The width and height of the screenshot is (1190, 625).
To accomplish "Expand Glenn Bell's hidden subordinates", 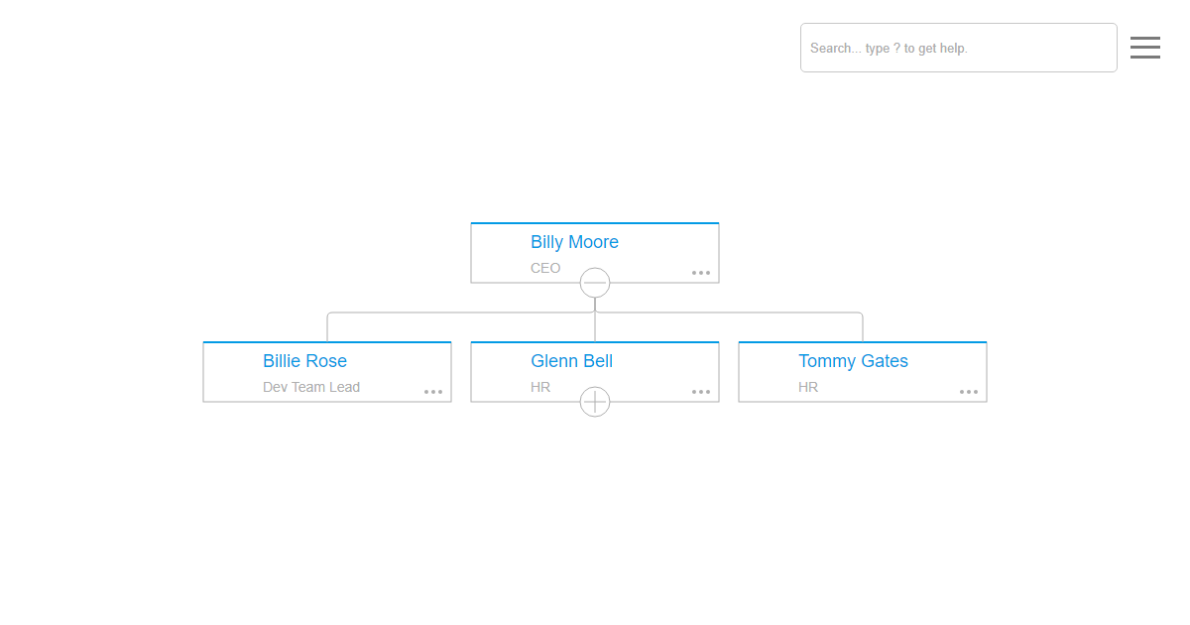I will click(595, 402).
